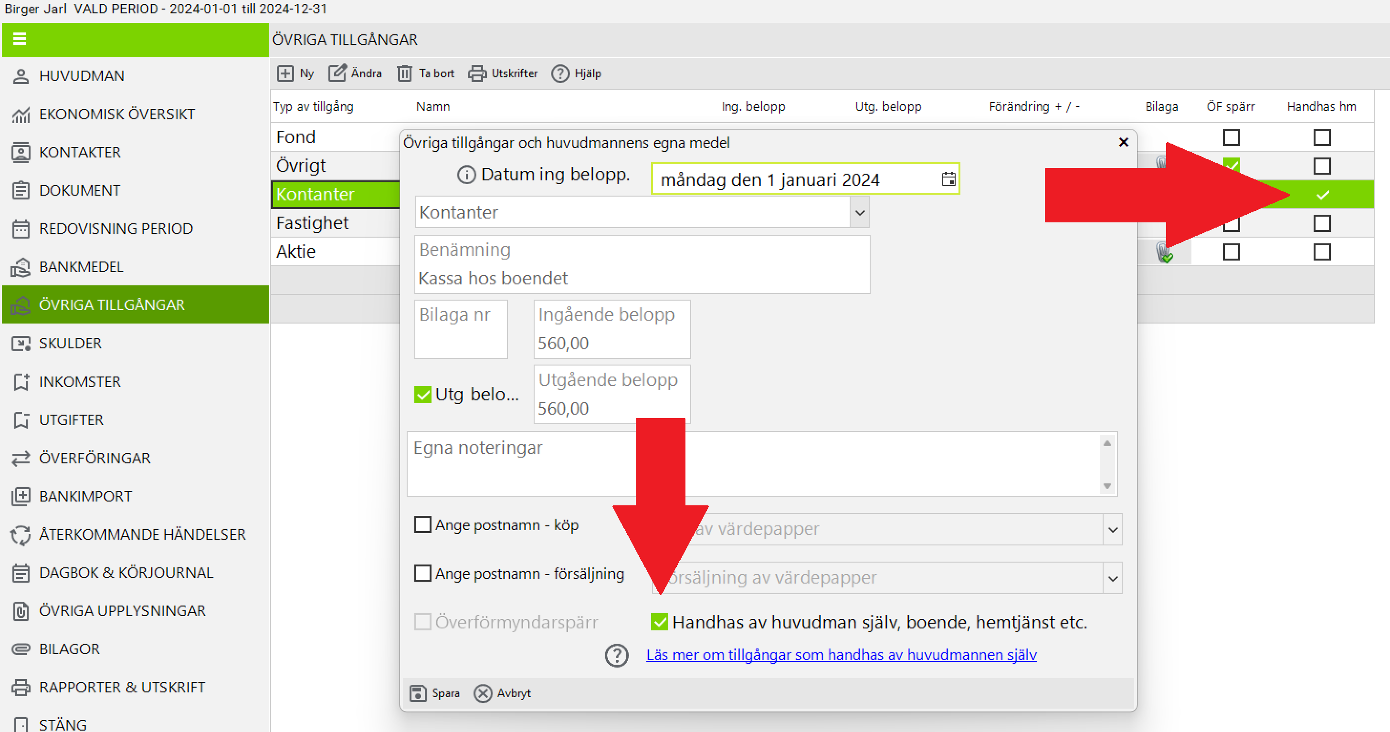Click into the Egna noteringar text area

click(753, 464)
